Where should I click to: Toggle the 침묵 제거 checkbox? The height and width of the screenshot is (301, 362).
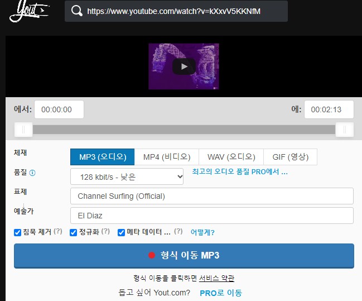(17, 232)
